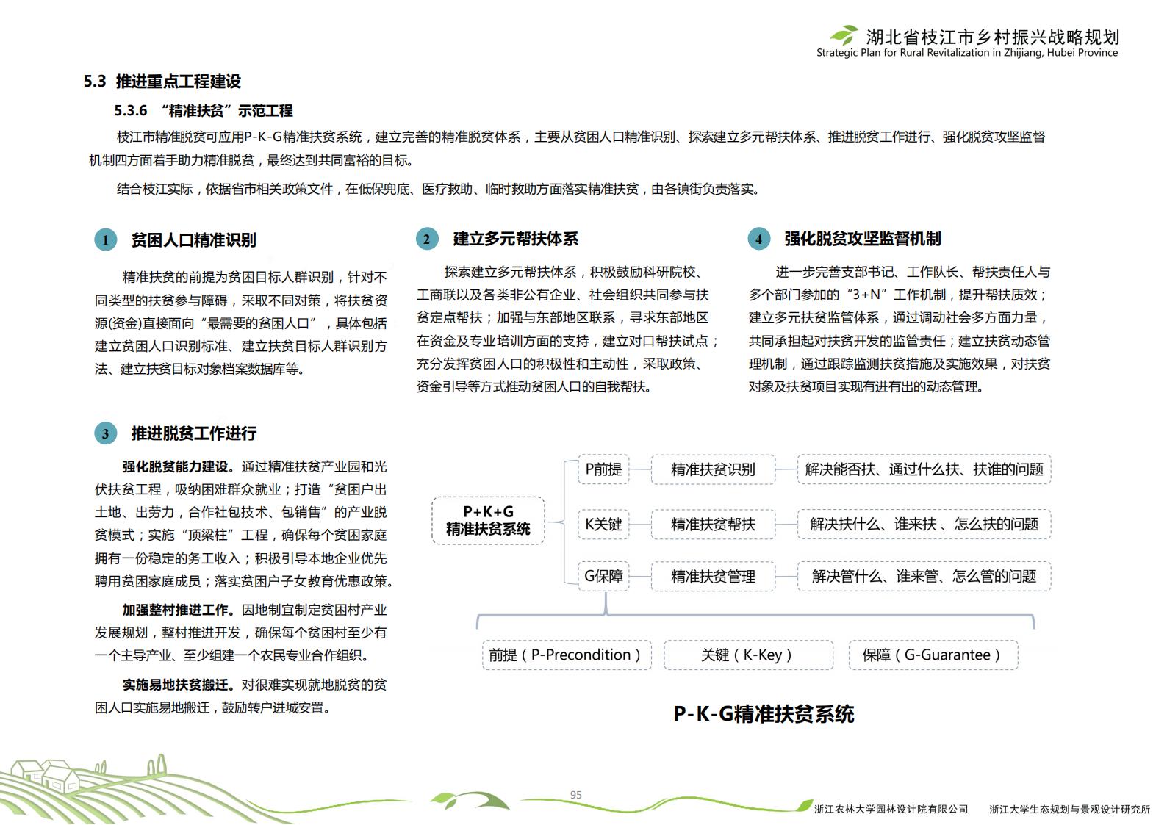Click paragraph starting 探索建立多元帮扶体系，积极鼓励

coord(567,329)
